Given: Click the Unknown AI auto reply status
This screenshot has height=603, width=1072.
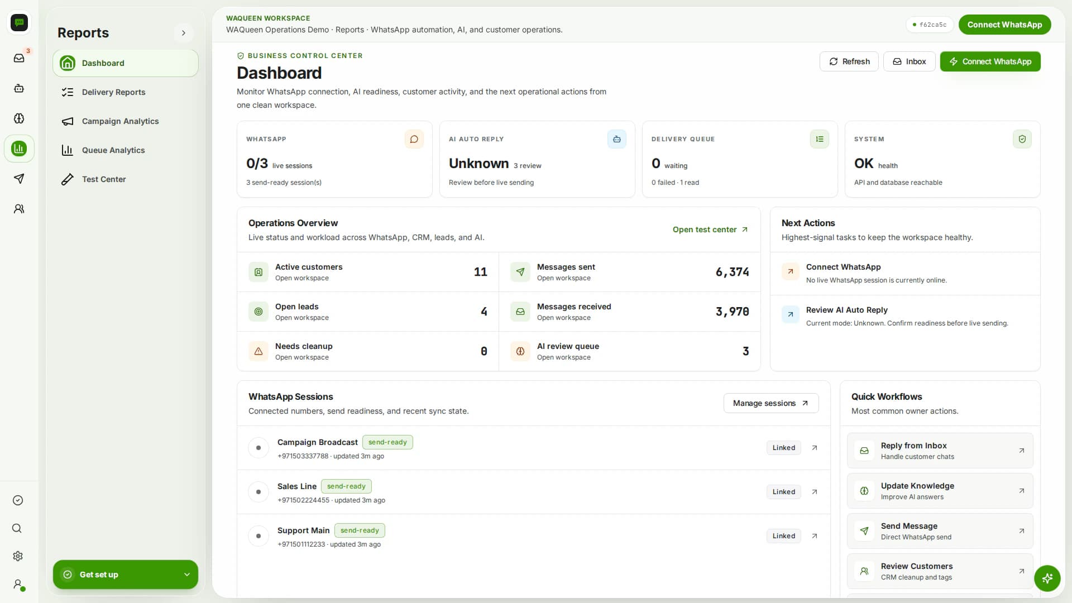Looking at the screenshot, I should click(x=478, y=164).
